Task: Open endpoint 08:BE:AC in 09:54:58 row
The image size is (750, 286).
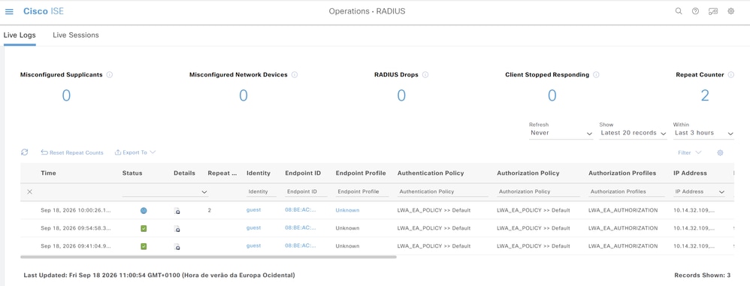Action: point(301,227)
